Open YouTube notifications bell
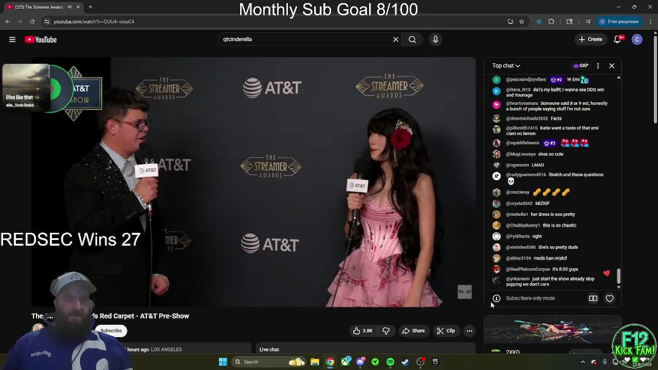This screenshot has width=658, height=370. coord(618,39)
